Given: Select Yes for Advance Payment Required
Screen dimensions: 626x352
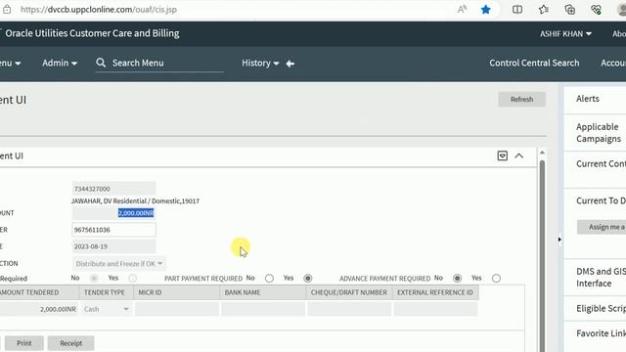Looking at the screenshot, I should [496, 278].
